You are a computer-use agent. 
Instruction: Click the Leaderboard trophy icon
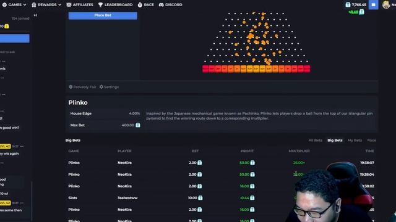click(100, 4)
